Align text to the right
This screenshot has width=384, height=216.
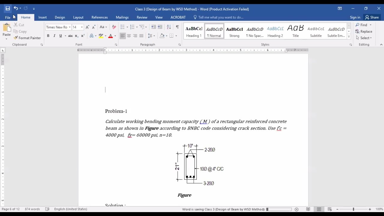click(135, 36)
